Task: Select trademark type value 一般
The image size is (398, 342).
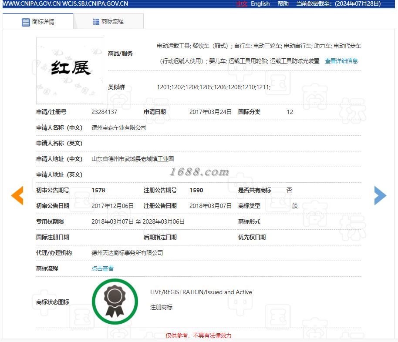Action: point(292,206)
